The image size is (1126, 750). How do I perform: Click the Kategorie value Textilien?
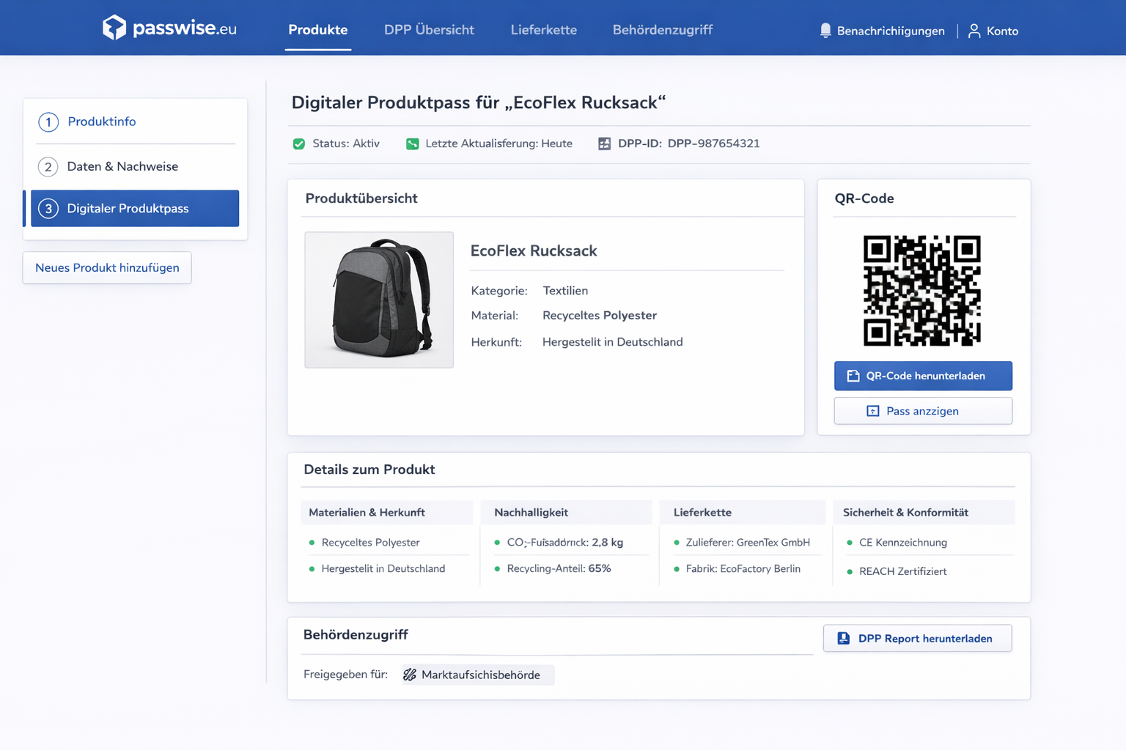point(565,291)
